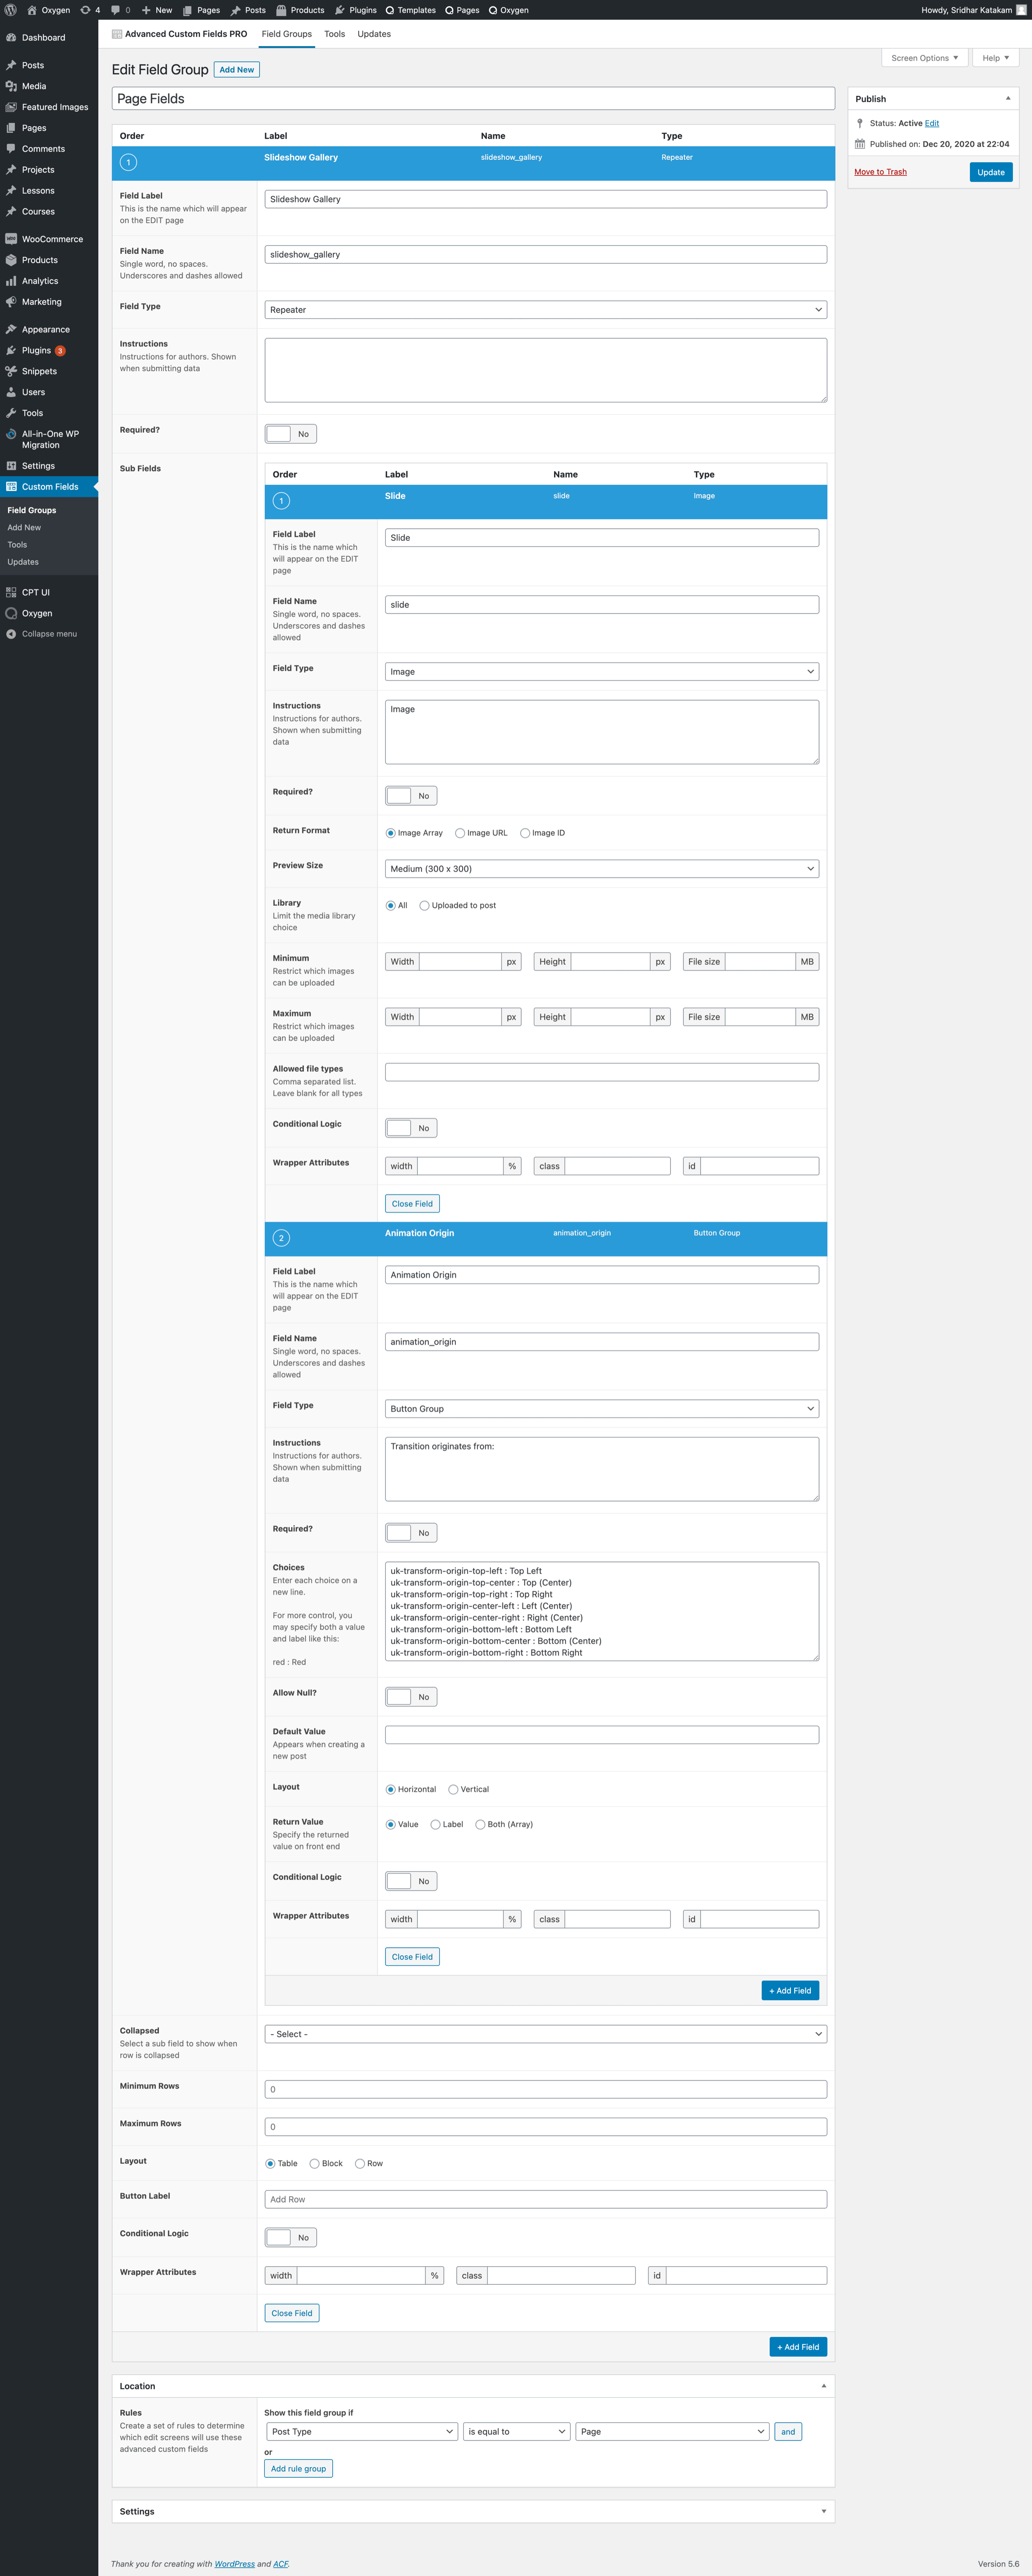Select Label return value option
The width and height of the screenshot is (1032, 2576).
436,1825
